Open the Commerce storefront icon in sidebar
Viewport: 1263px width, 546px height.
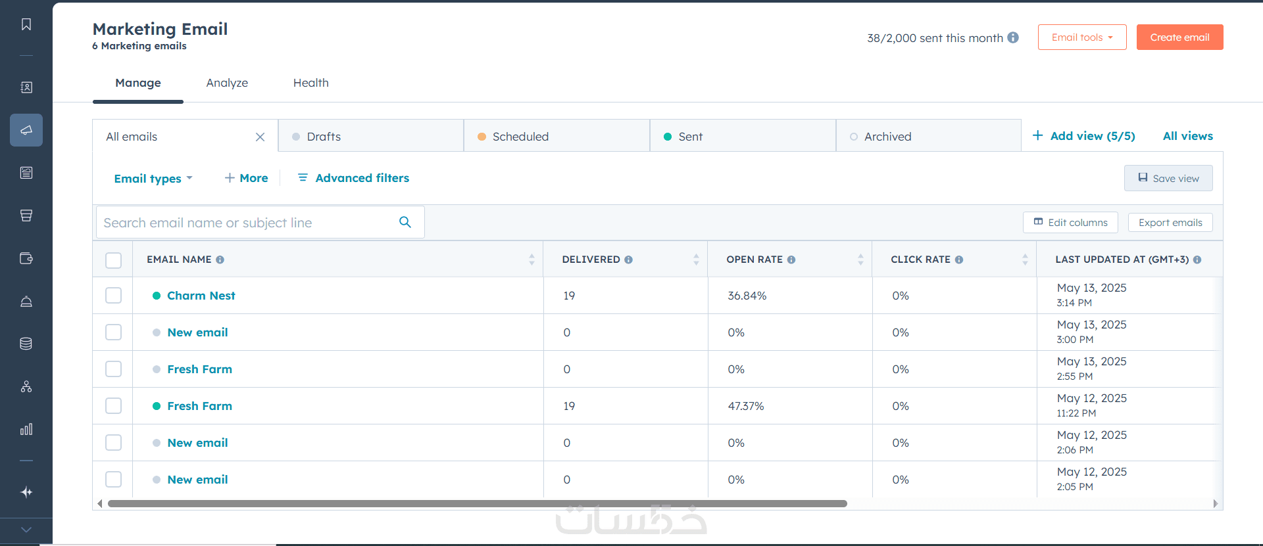click(26, 216)
